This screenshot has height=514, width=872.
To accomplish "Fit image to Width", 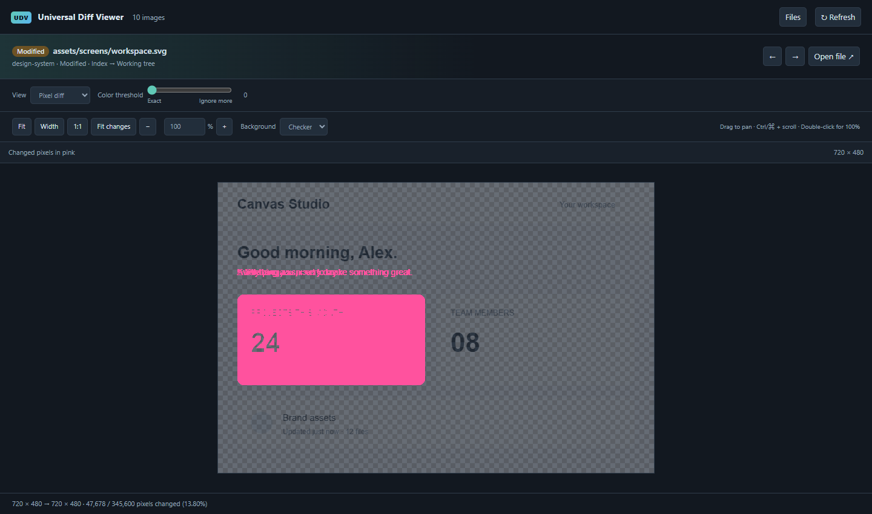I will click(49, 126).
